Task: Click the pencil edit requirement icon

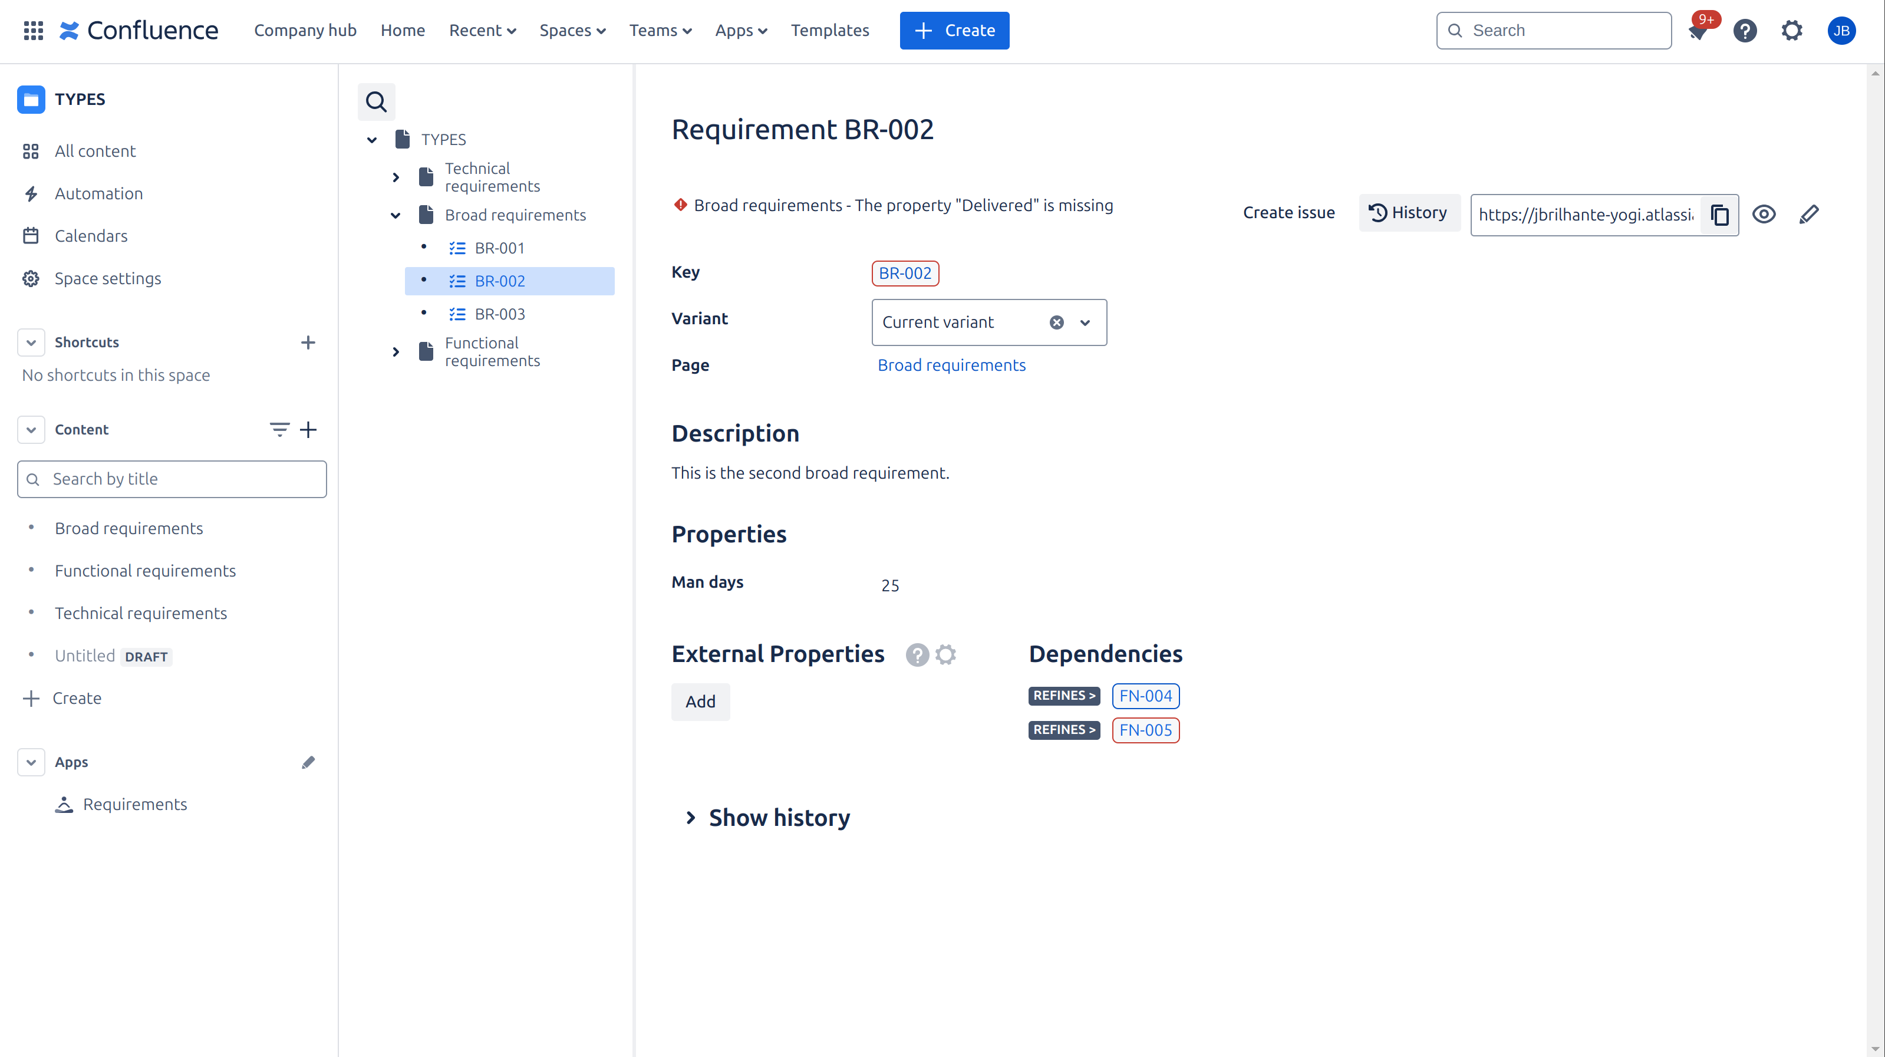Action: pyautogui.click(x=1808, y=214)
